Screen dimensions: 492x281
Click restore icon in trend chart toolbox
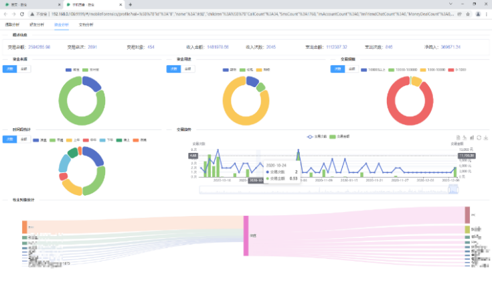[x=479, y=137]
